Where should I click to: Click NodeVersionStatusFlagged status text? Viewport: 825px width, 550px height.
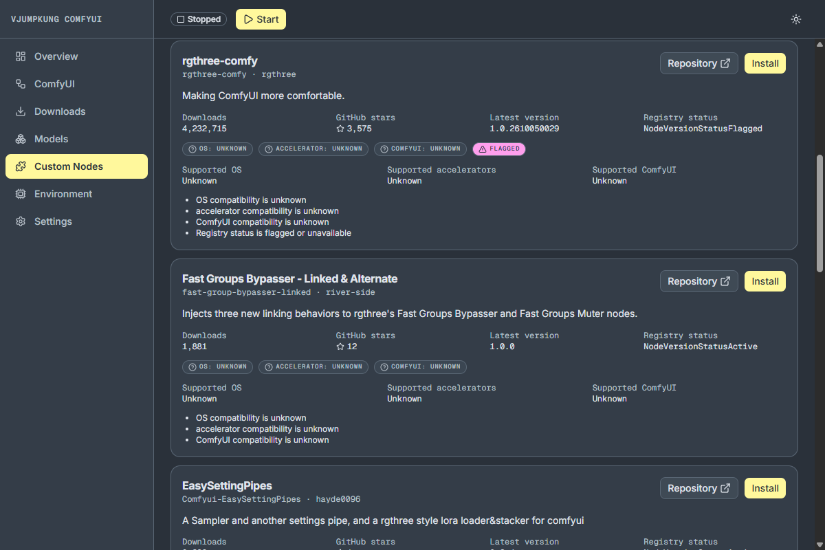point(703,129)
